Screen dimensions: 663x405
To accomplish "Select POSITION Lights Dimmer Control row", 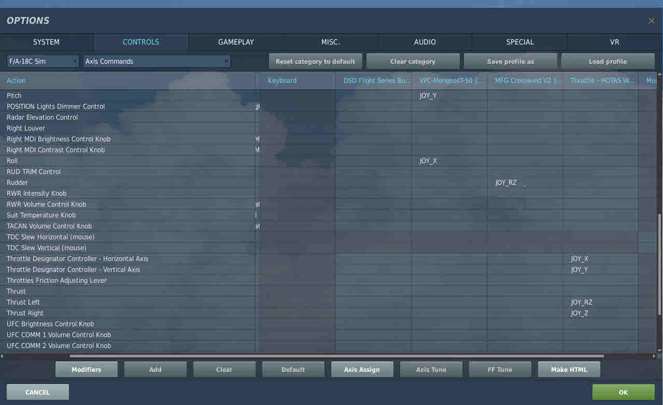I will [x=127, y=107].
